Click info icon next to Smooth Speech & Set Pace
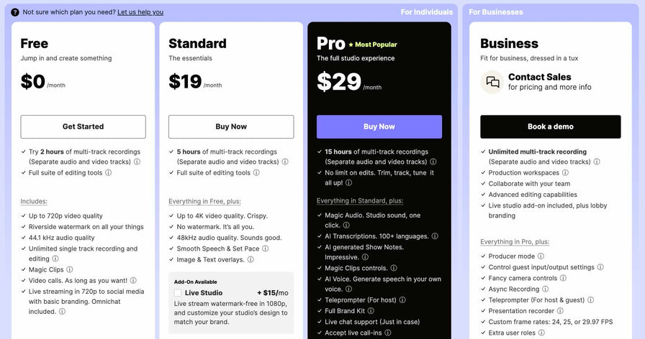 [x=266, y=249]
